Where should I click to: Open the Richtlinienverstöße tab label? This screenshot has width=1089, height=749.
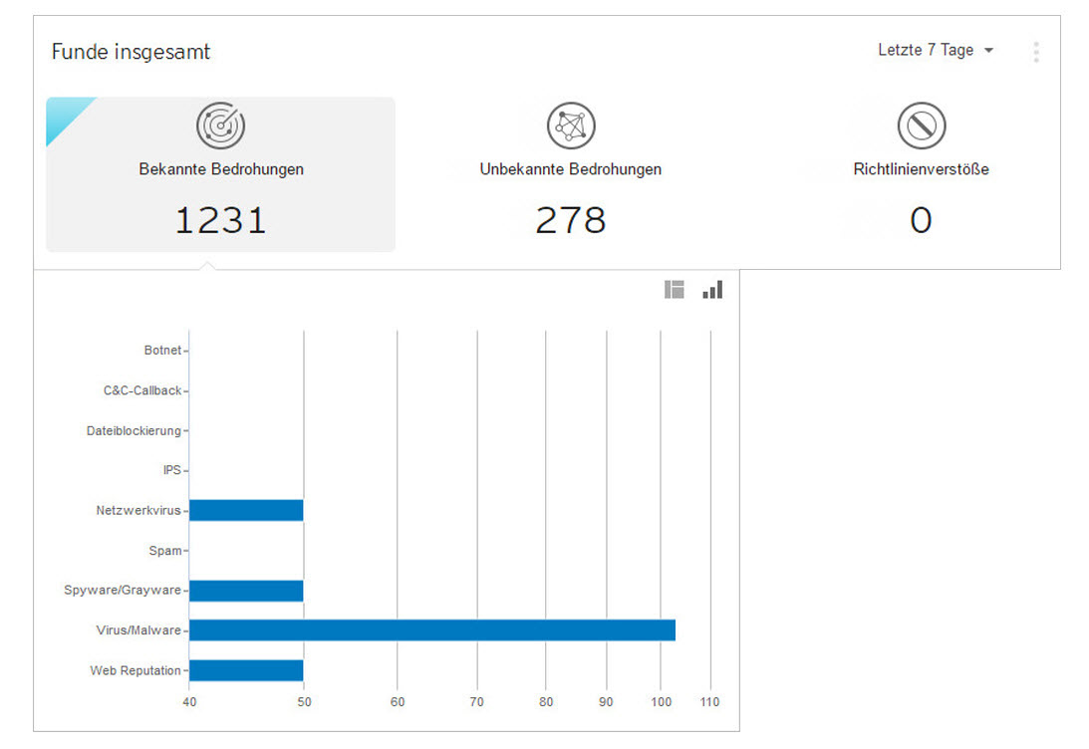(921, 169)
